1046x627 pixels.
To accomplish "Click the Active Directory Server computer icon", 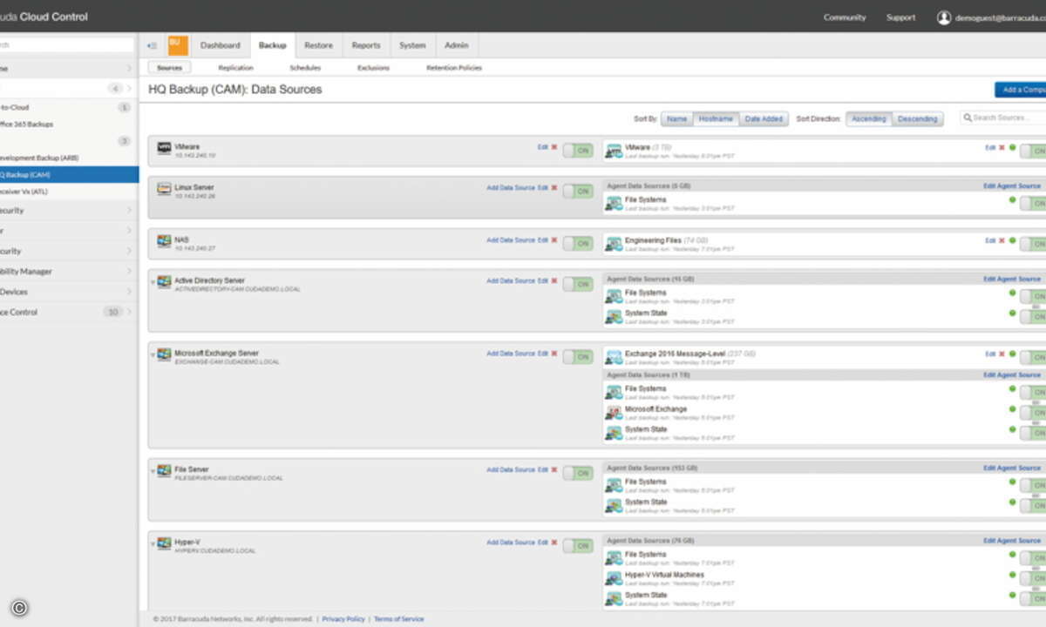I will [164, 282].
